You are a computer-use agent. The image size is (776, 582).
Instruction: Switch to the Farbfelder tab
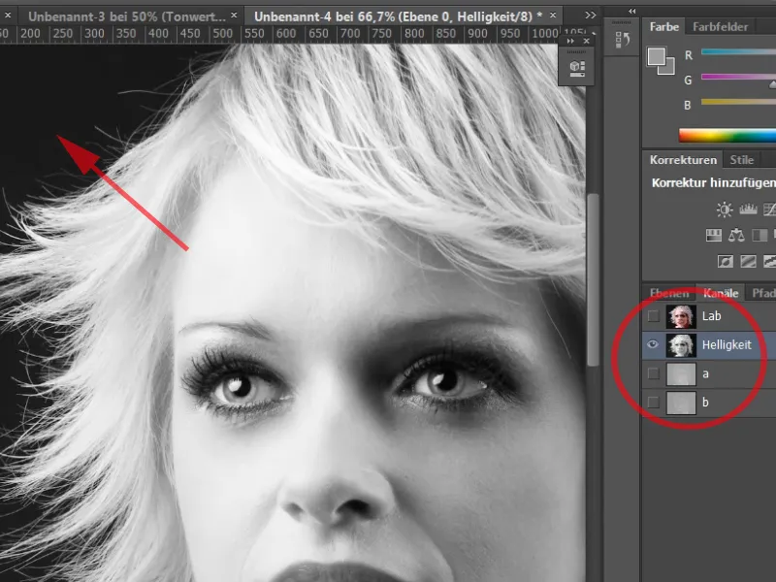coord(720,27)
